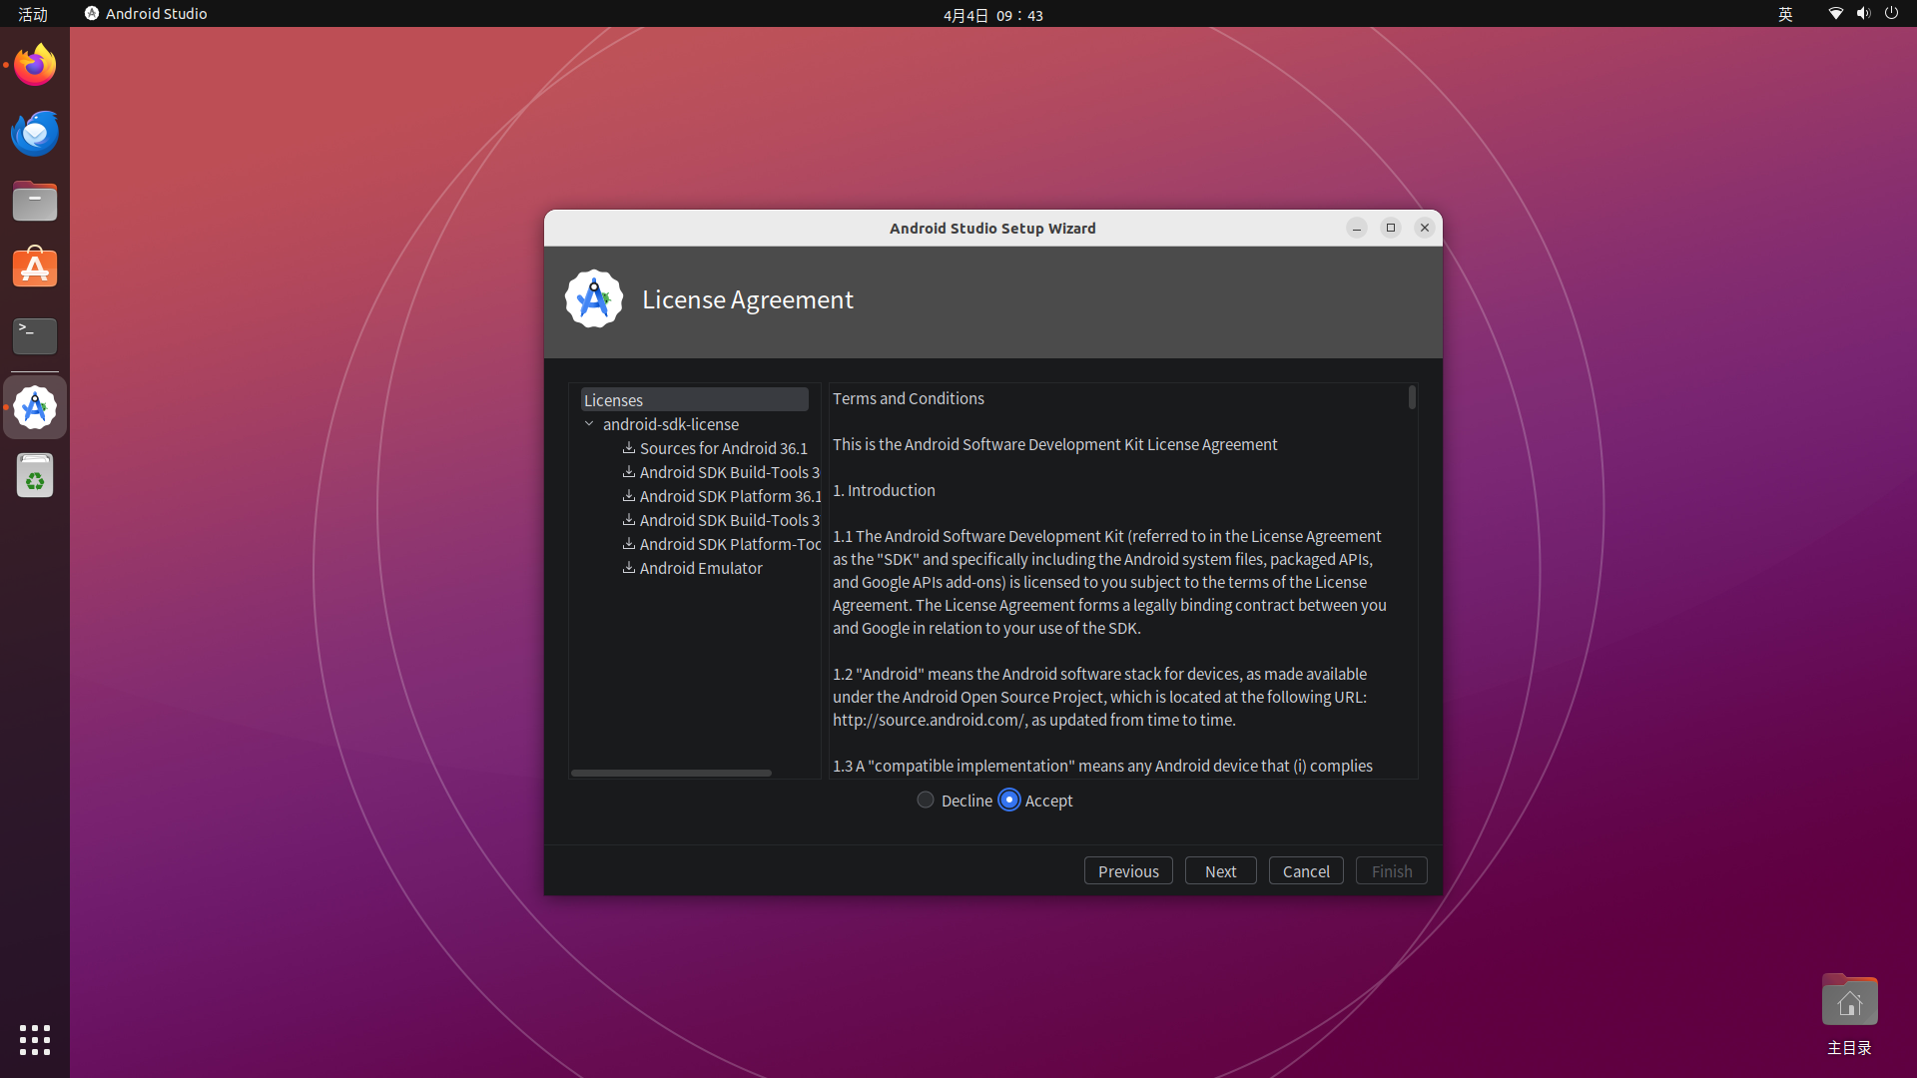Select Android Emulator in license tree

point(701,568)
